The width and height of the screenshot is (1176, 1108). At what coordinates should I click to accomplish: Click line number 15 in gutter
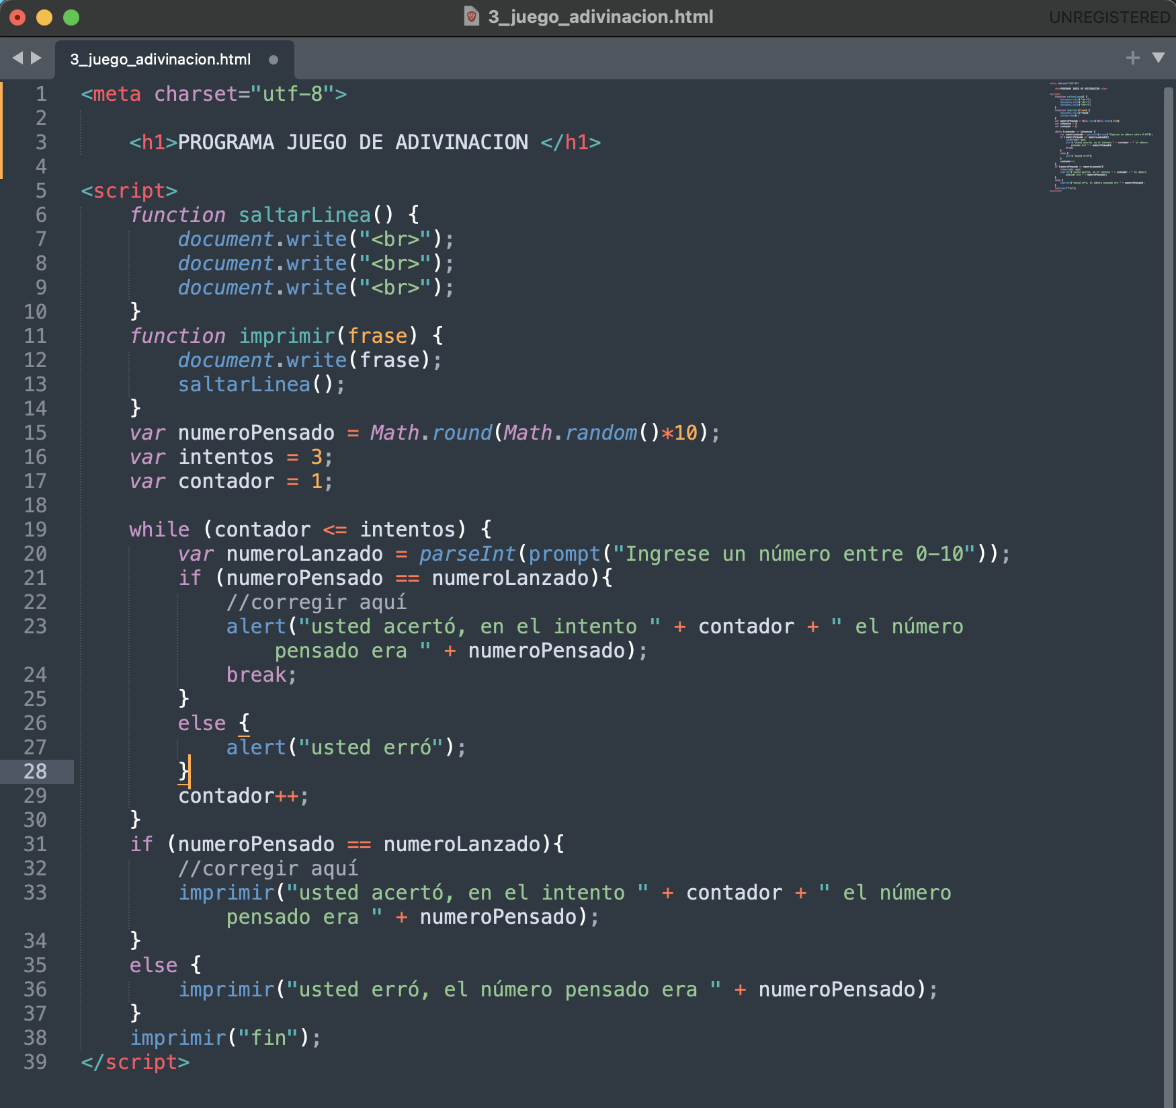(x=36, y=433)
